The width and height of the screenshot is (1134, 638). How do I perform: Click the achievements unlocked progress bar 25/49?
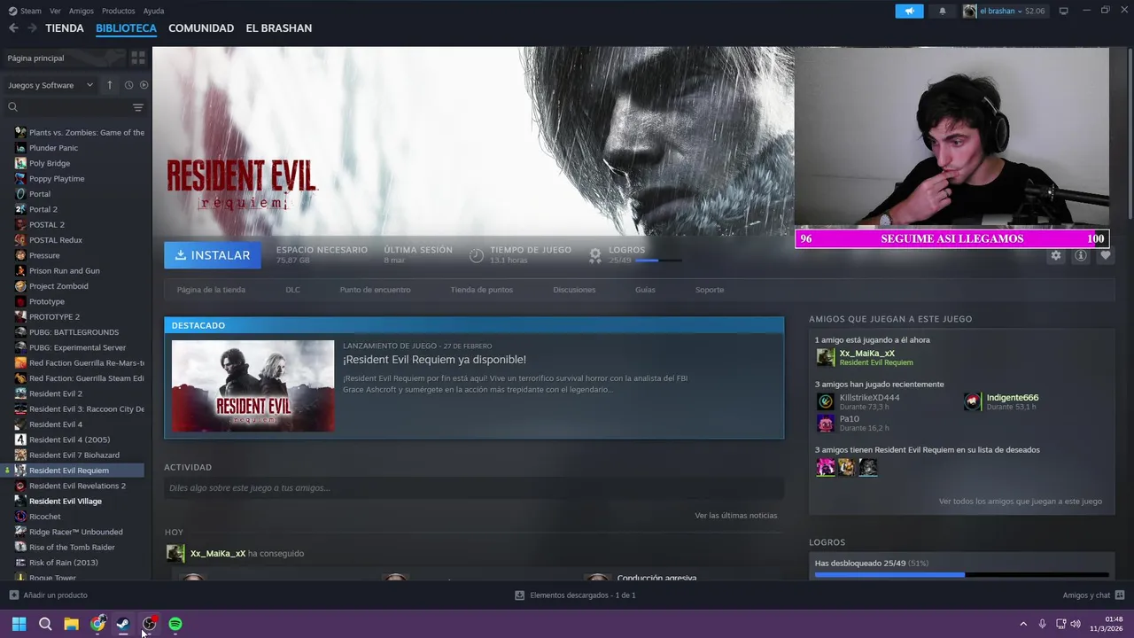(961, 575)
